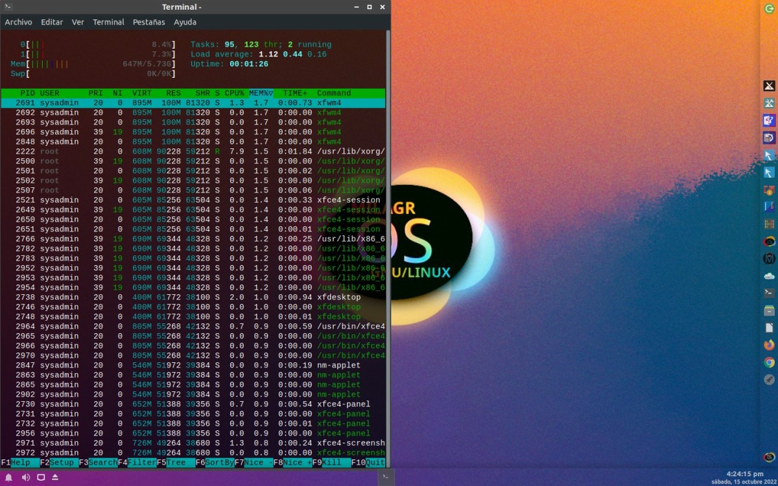778x486 pixels.
Task: Open the Archivo menu
Action: coord(18,22)
